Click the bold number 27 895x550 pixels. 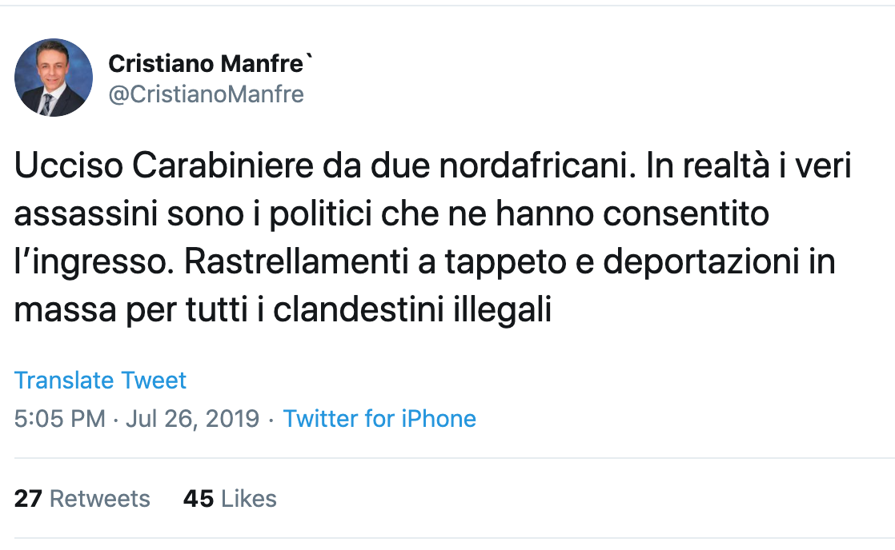pyautogui.click(x=28, y=499)
